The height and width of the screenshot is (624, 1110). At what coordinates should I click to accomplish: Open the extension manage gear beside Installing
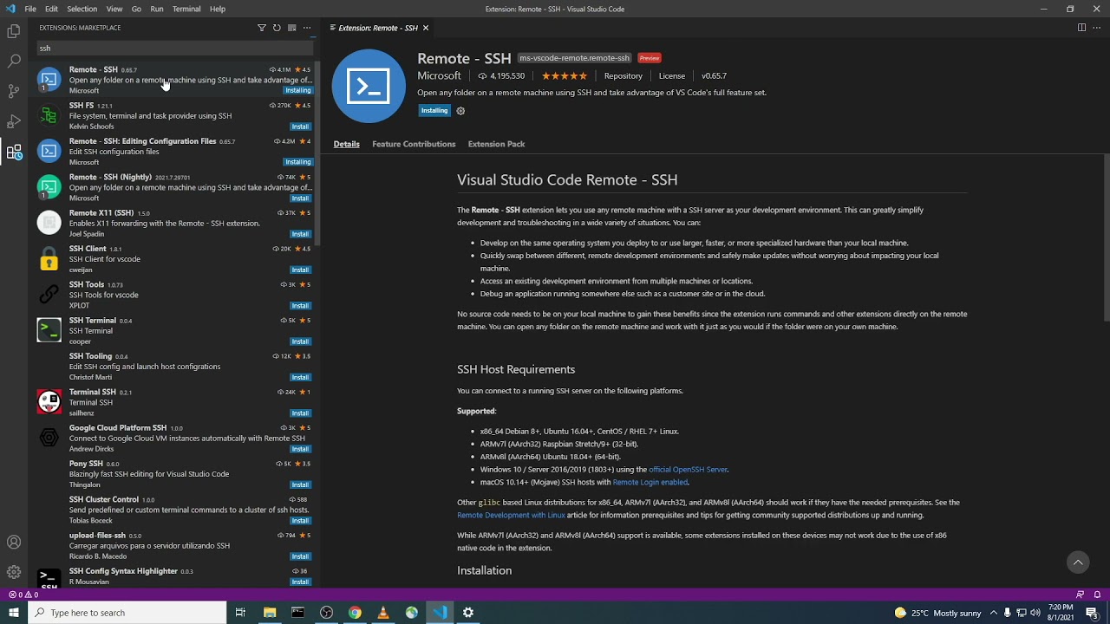click(460, 111)
